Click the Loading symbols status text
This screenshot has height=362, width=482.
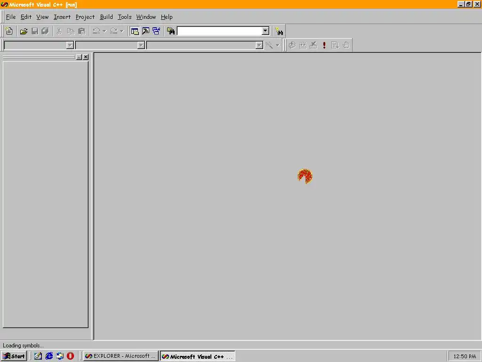[23, 346]
